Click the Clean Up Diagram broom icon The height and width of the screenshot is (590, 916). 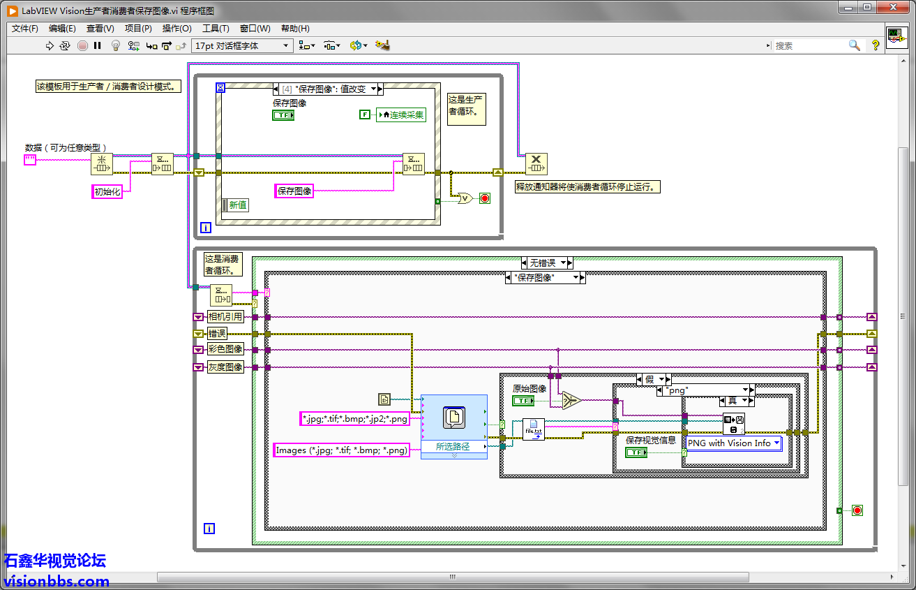coord(382,45)
